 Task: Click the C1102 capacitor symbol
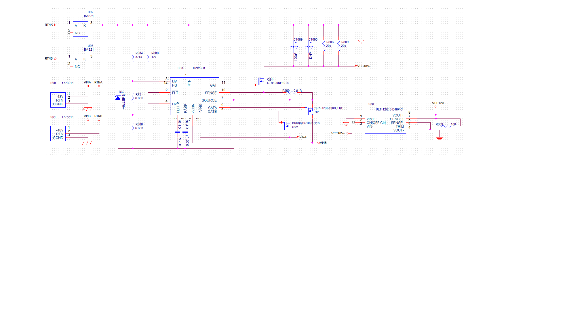pyautogui.click(x=185, y=132)
